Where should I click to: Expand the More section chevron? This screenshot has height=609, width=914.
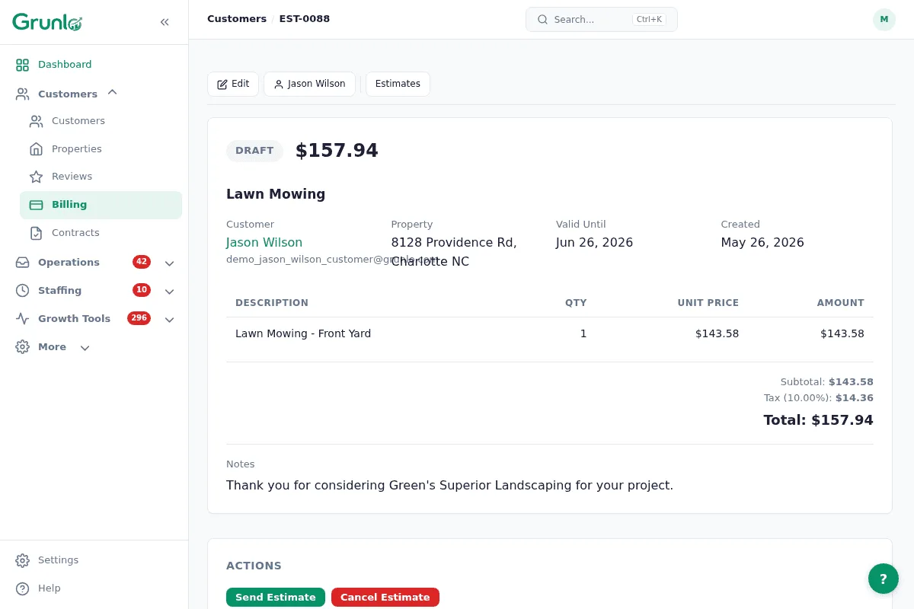pos(85,347)
